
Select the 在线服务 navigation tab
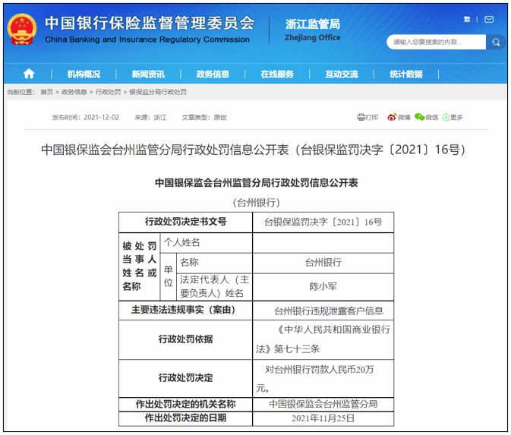click(277, 74)
